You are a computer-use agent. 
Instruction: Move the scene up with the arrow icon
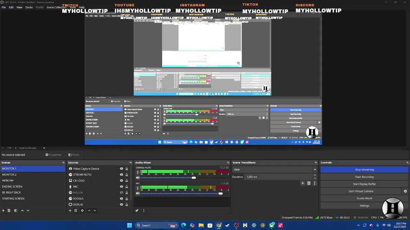(x=22, y=211)
